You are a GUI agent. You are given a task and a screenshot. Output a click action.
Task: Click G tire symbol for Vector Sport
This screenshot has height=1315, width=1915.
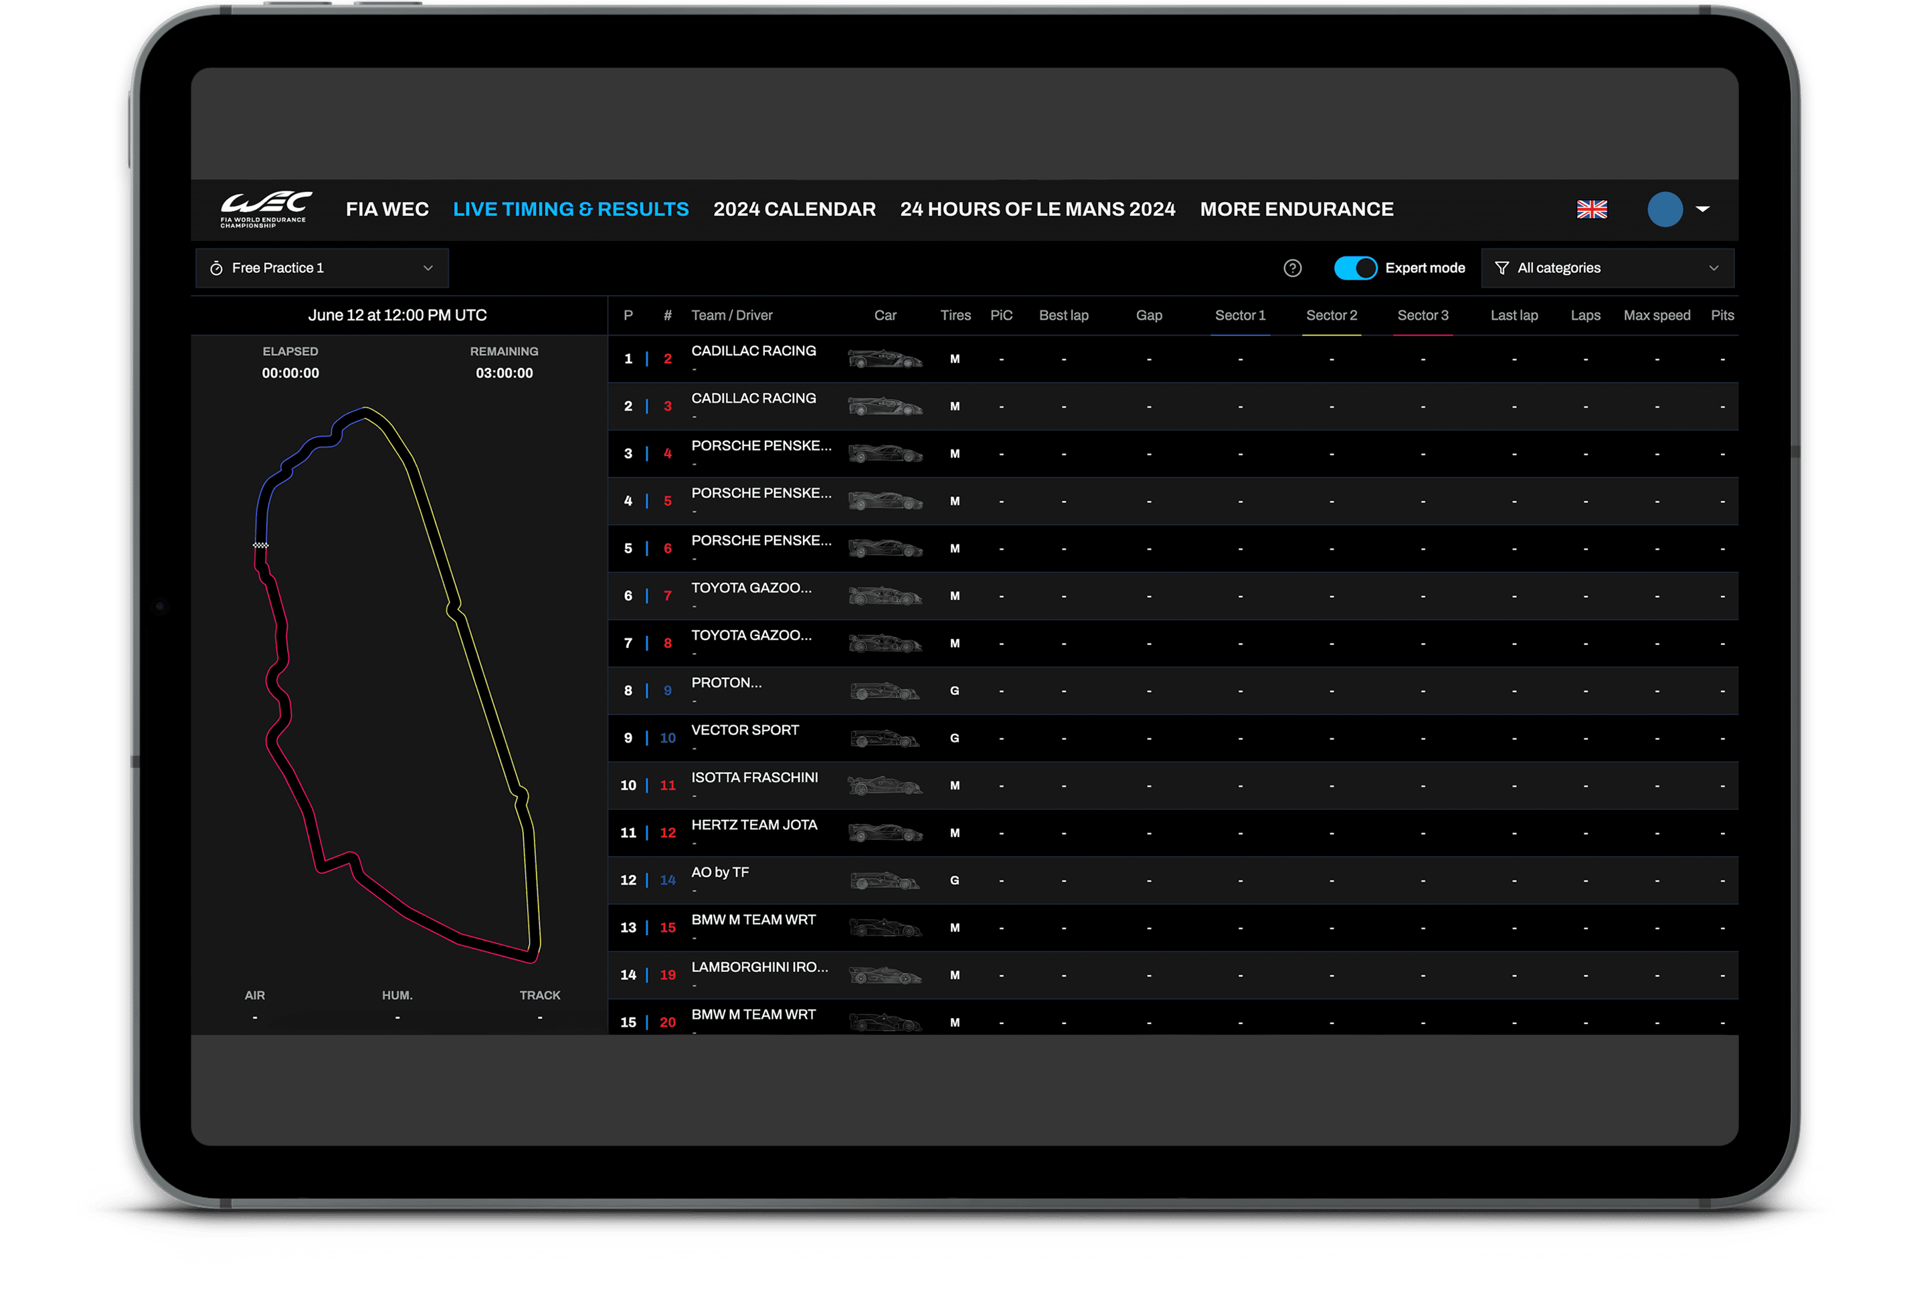tap(954, 737)
